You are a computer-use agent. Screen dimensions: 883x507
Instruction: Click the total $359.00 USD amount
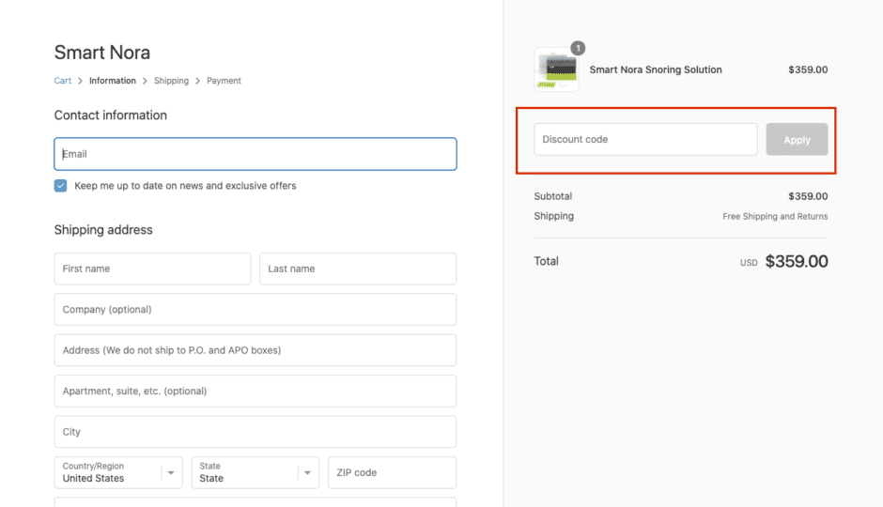[797, 261]
